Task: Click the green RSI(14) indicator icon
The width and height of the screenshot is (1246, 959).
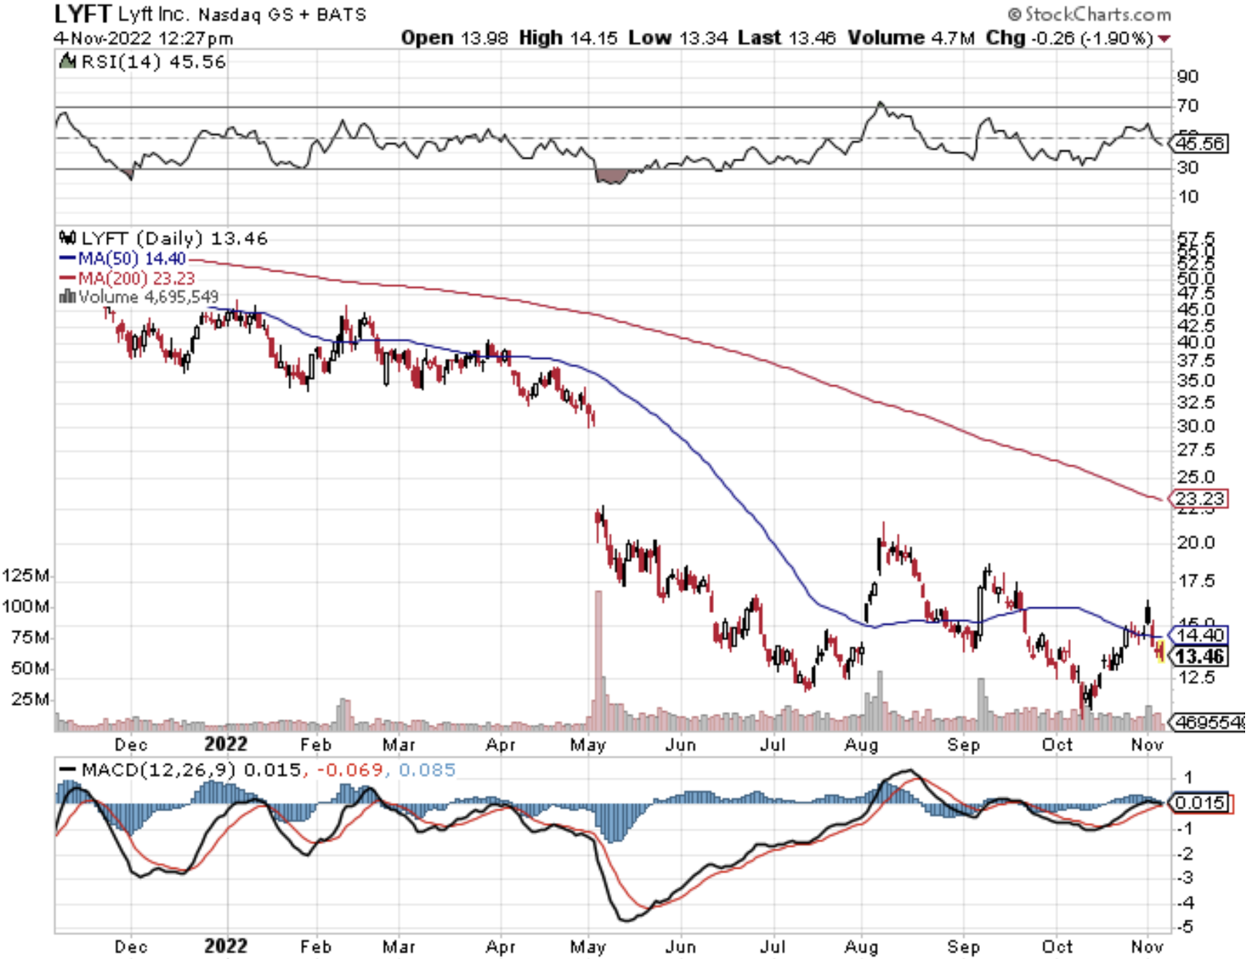Action: click(x=68, y=62)
